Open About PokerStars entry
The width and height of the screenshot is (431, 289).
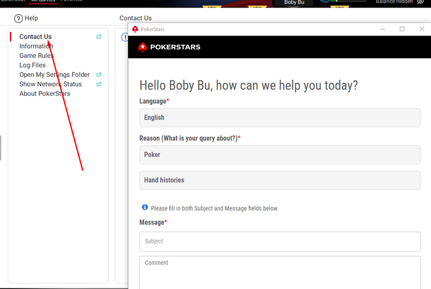tap(44, 93)
